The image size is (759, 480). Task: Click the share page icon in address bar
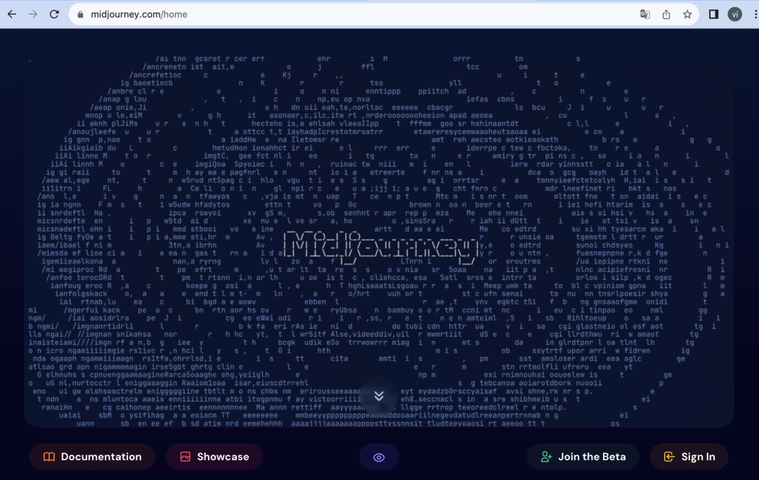[x=666, y=14]
